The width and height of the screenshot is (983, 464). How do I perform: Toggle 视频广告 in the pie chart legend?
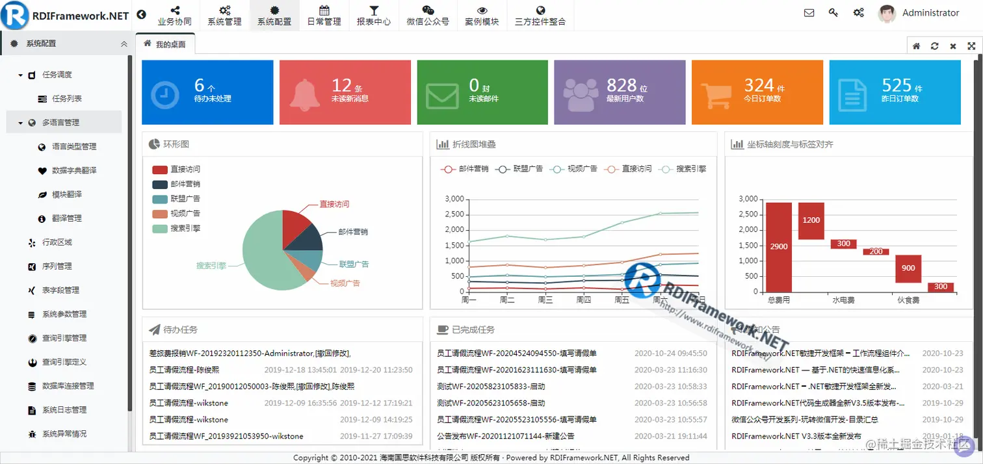176,214
